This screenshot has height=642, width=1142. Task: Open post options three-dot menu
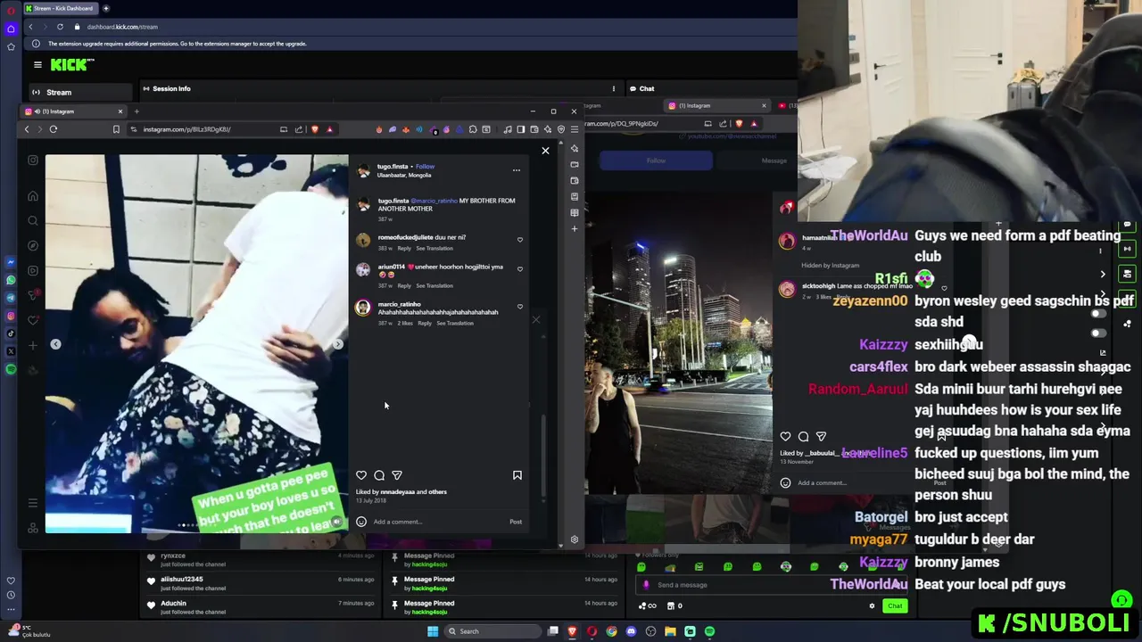pos(516,169)
